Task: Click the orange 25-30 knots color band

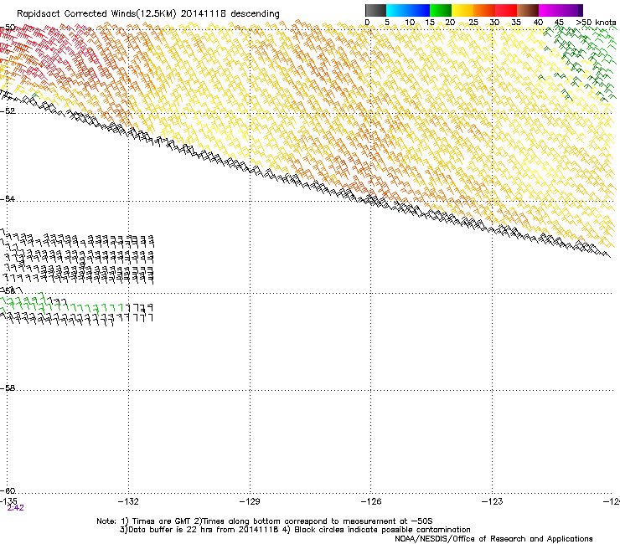Action: (484, 10)
